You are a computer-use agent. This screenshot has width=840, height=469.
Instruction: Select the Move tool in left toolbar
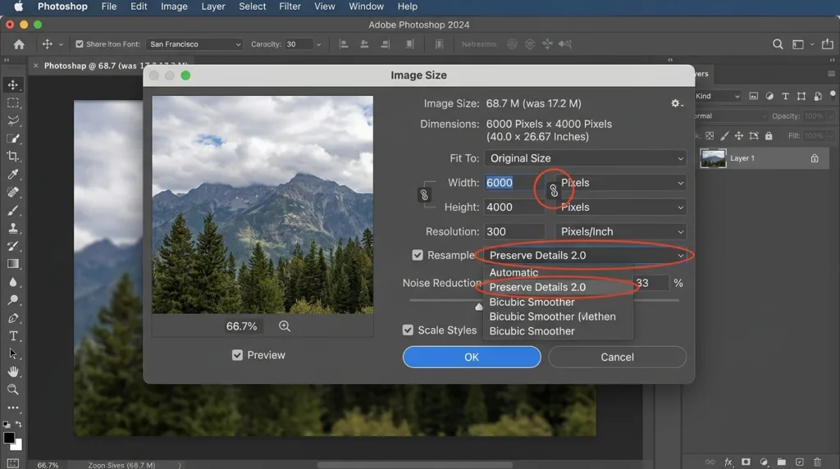coord(13,84)
